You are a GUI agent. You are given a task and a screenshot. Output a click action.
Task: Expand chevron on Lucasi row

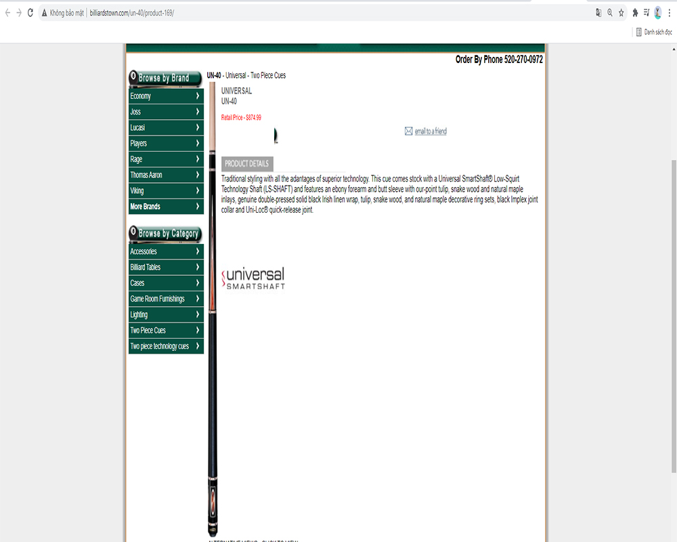(197, 127)
